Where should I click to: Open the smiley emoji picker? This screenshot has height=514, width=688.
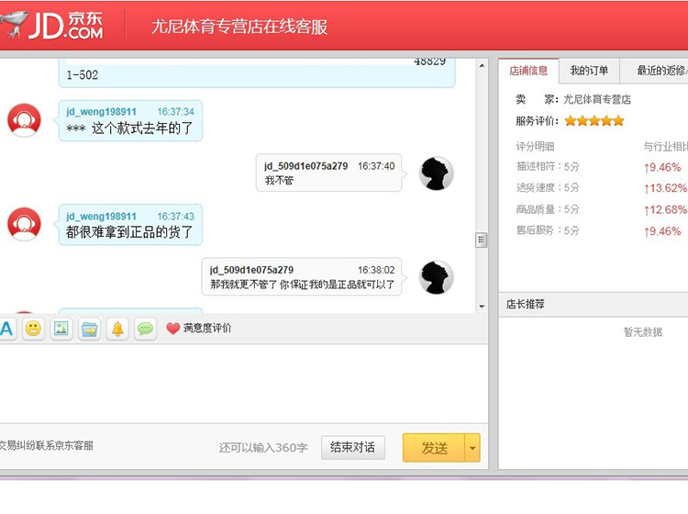pyautogui.click(x=33, y=329)
